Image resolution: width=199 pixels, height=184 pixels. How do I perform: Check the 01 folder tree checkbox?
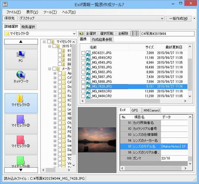[60, 51]
